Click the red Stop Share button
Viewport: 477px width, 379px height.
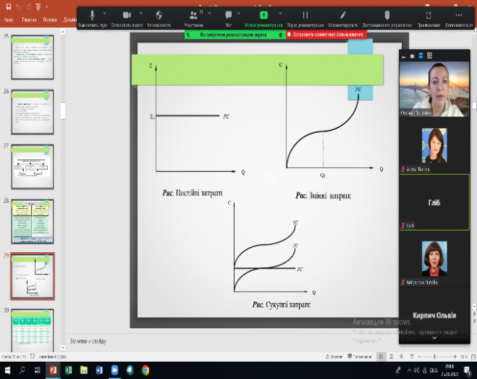pos(326,35)
